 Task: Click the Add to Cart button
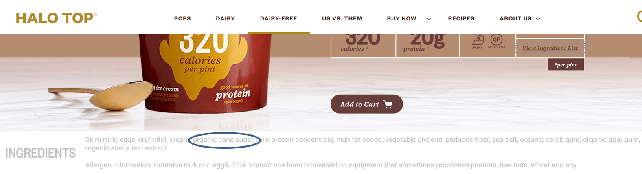click(x=366, y=104)
